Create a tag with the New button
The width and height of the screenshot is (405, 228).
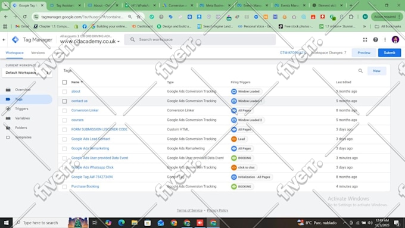pyautogui.click(x=376, y=71)
